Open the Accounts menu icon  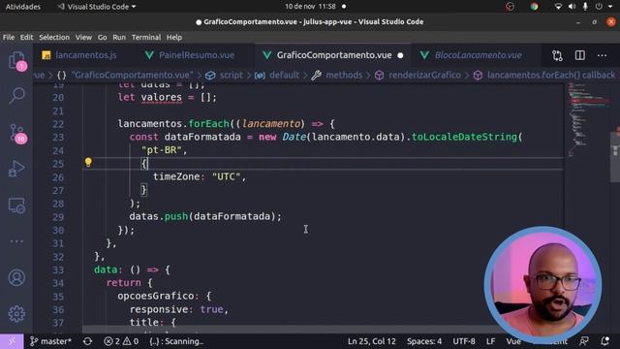(16, 278)
